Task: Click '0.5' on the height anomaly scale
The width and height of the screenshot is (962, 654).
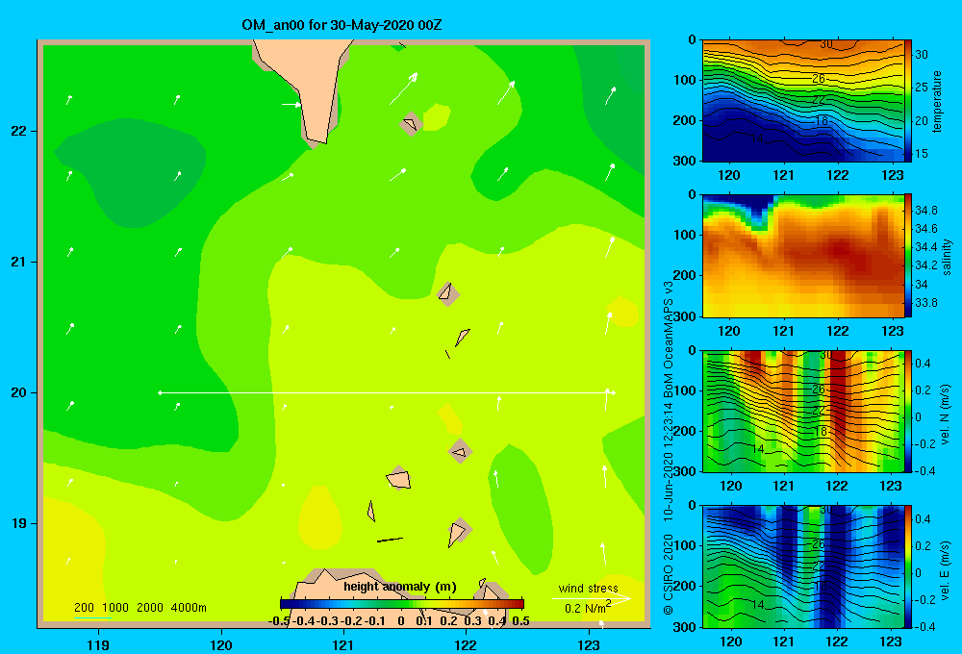Action: coord(520,621)
